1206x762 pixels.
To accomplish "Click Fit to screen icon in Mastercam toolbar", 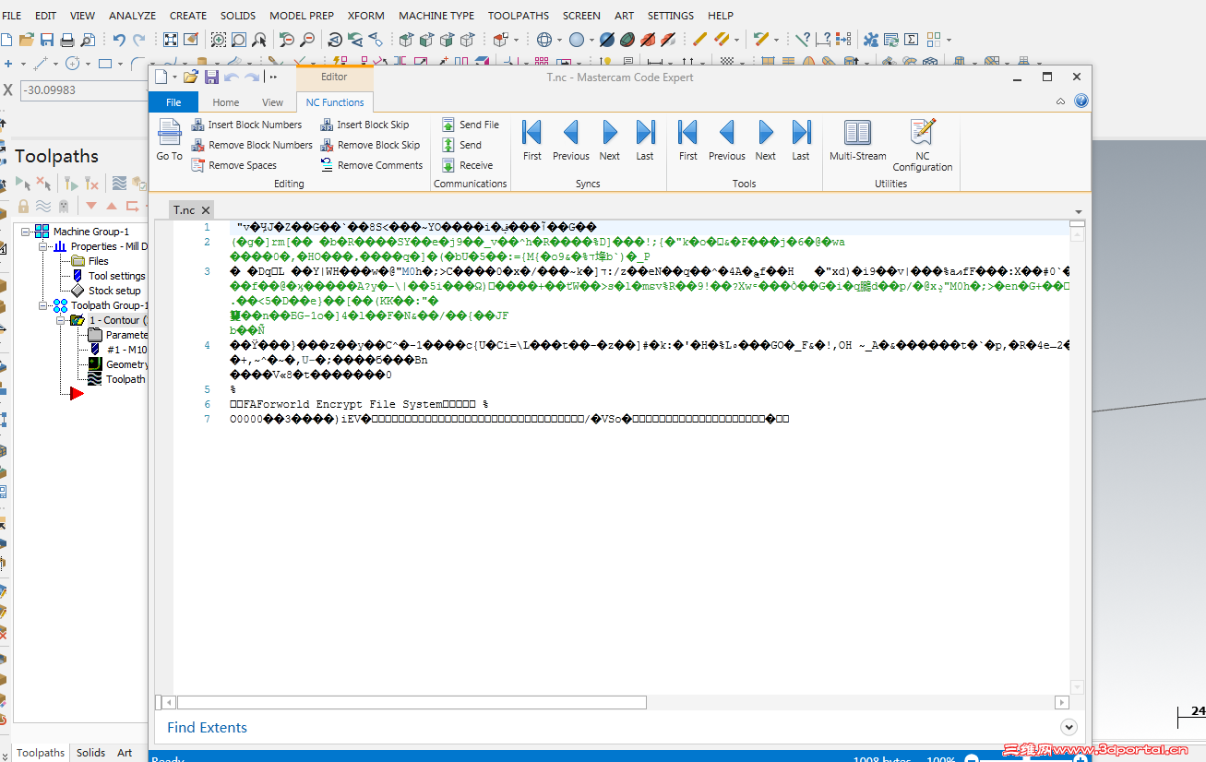I will tap(171, 40).
